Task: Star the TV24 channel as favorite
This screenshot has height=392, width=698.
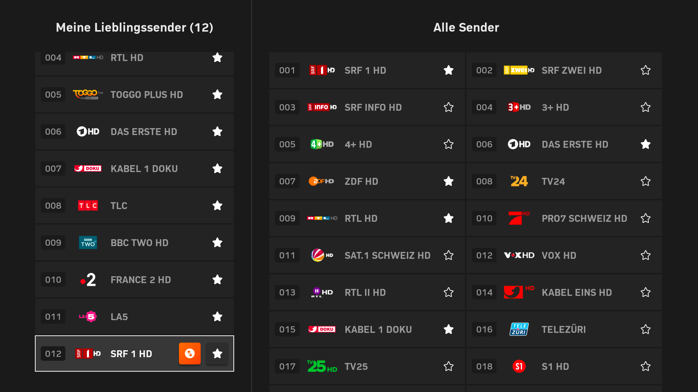Action: click(645, 181)
